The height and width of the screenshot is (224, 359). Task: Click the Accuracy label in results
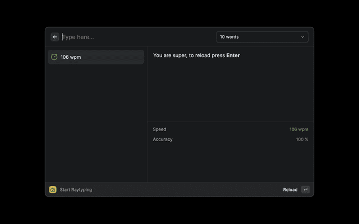tap(163, 139)
